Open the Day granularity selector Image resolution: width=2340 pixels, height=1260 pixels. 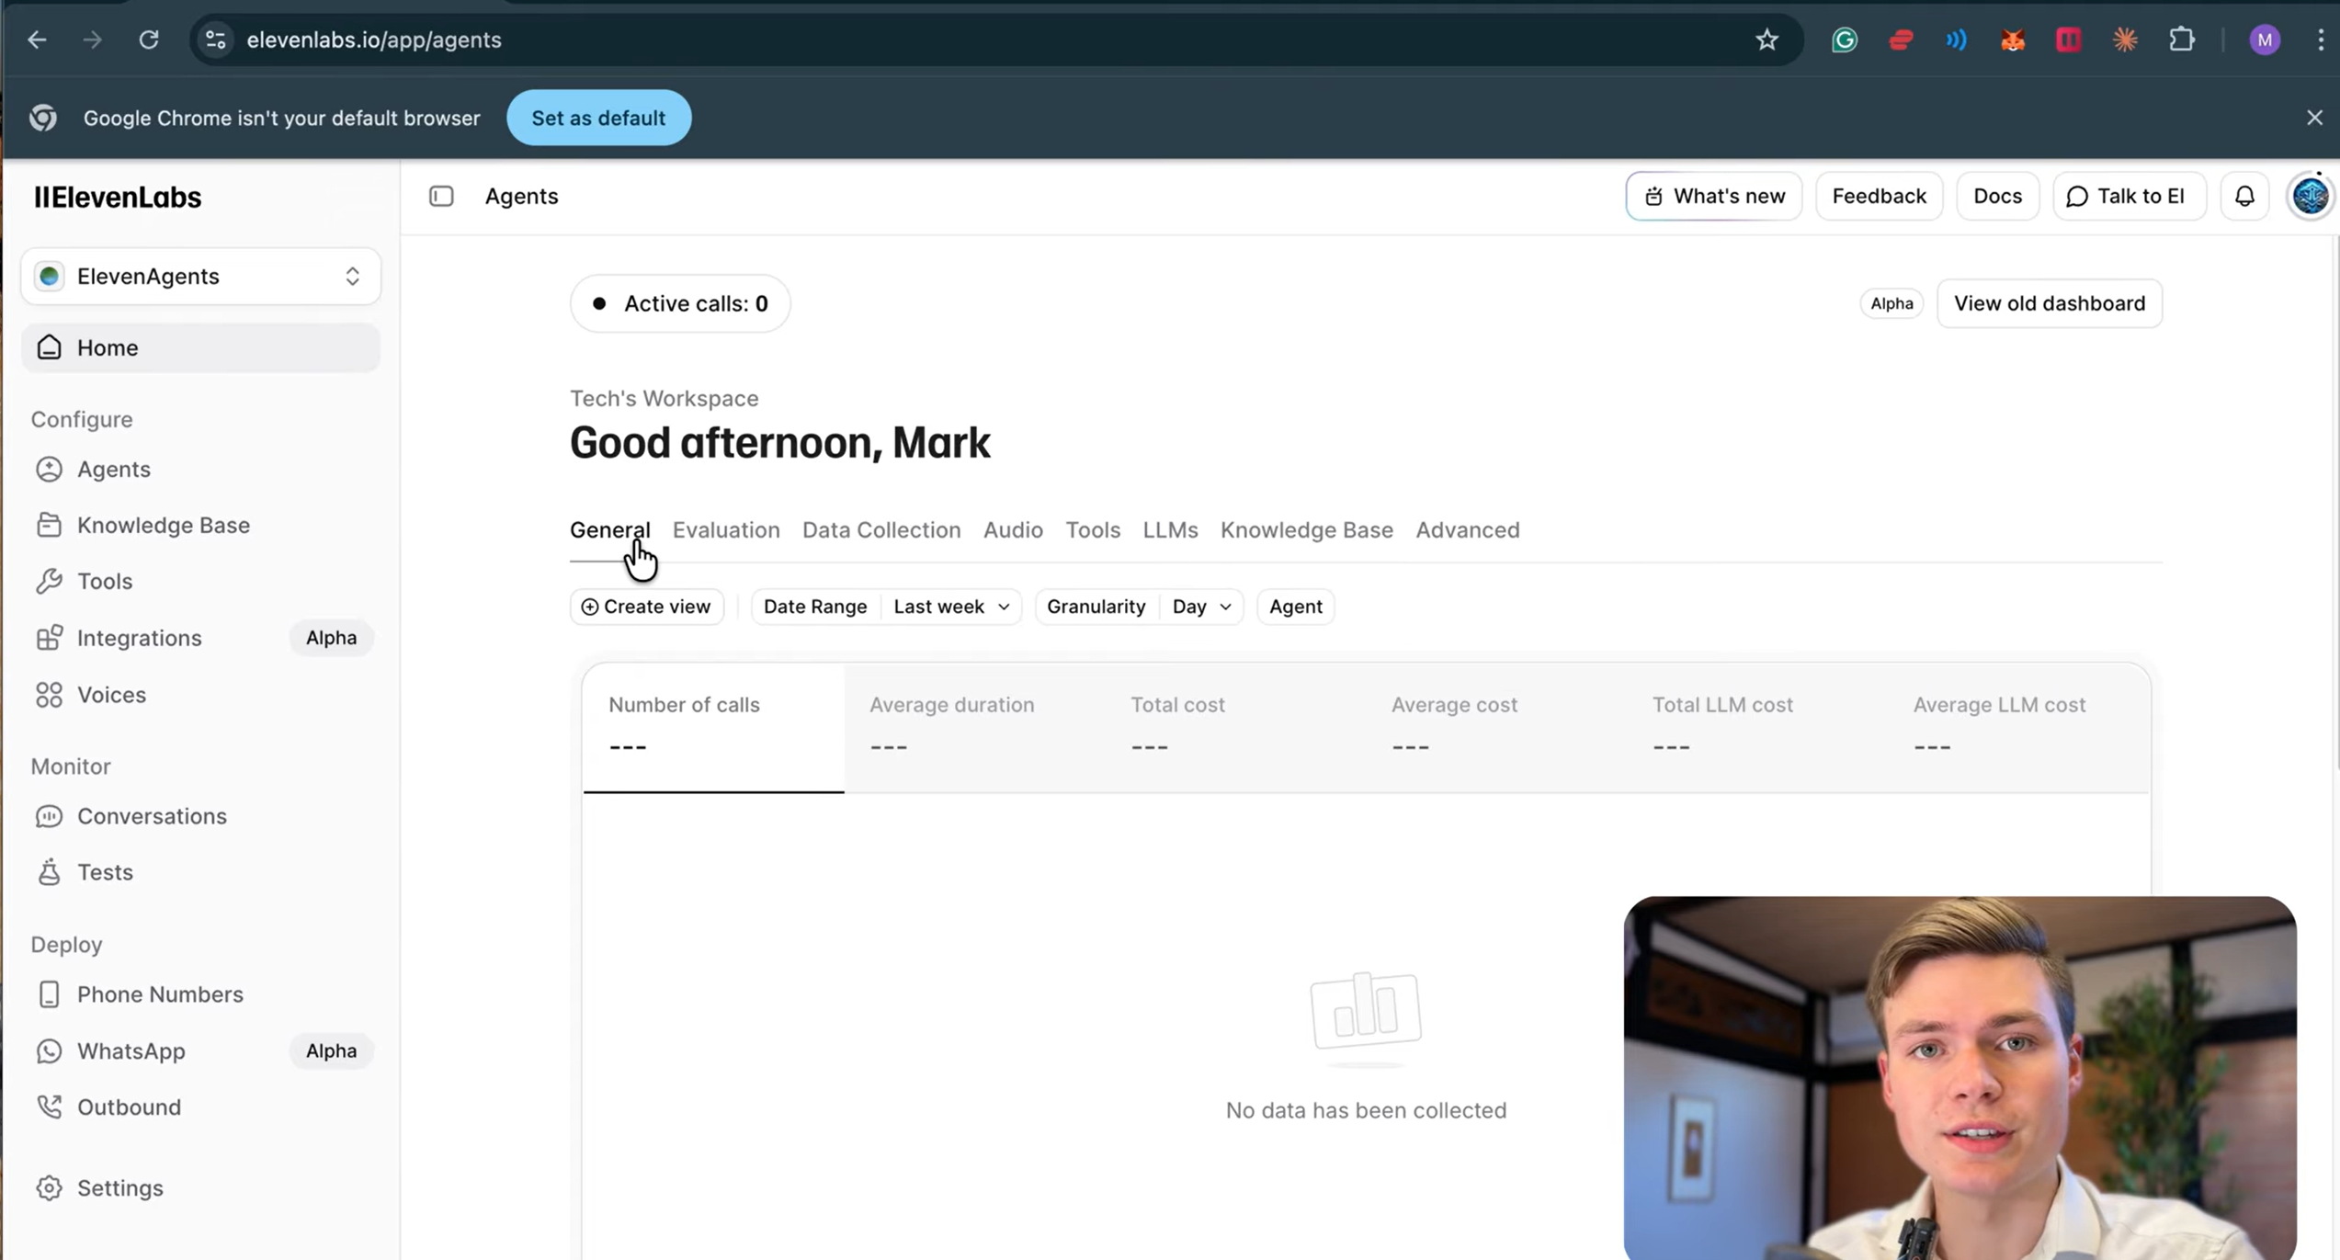[1200, 606]
